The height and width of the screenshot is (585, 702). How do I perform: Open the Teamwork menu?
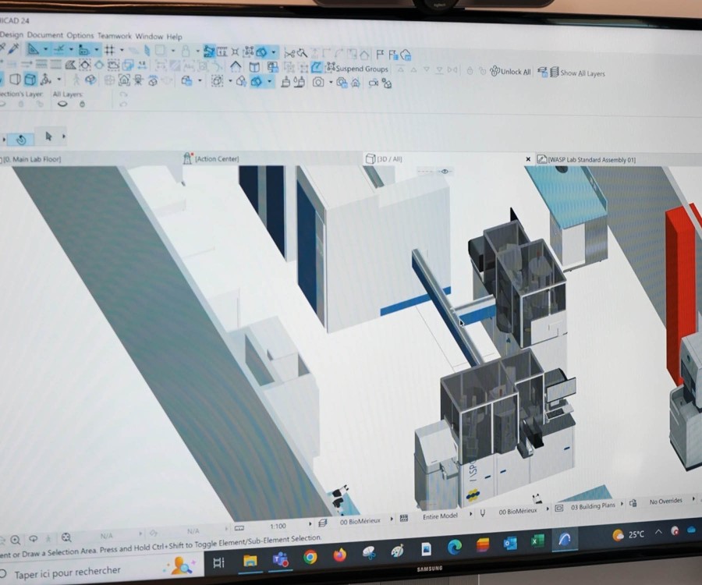pyautogui.click(x=115, y=36)
